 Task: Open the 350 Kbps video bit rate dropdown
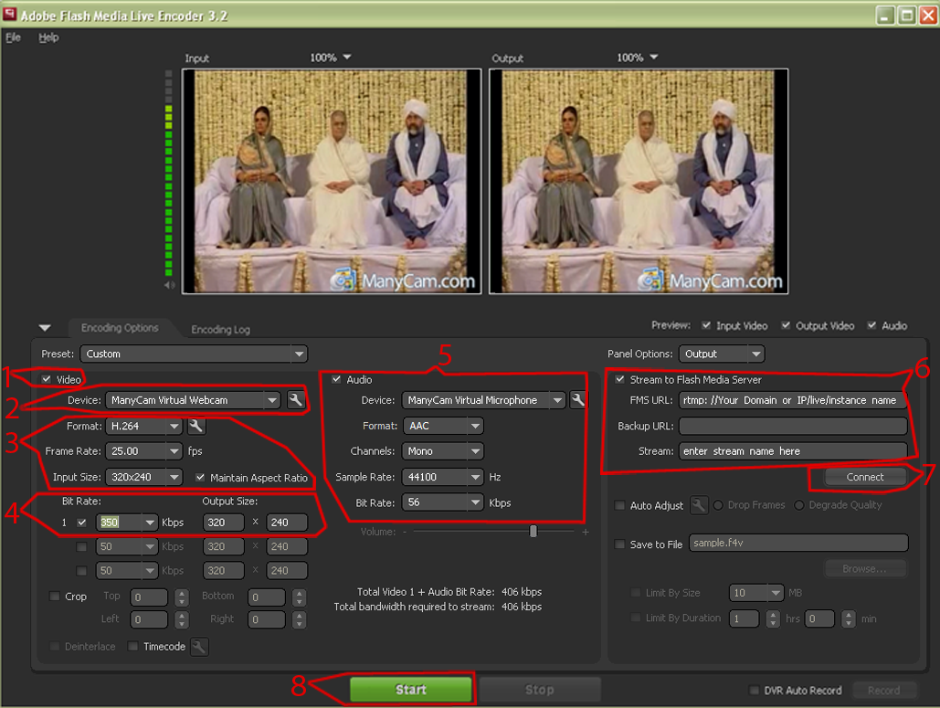[x=127, y=523]
